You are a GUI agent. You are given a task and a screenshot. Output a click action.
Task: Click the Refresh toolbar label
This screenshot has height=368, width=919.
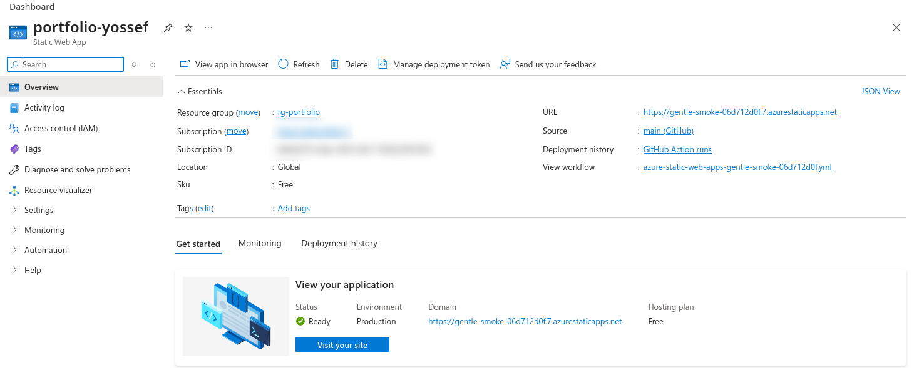[x=306, y=64]
